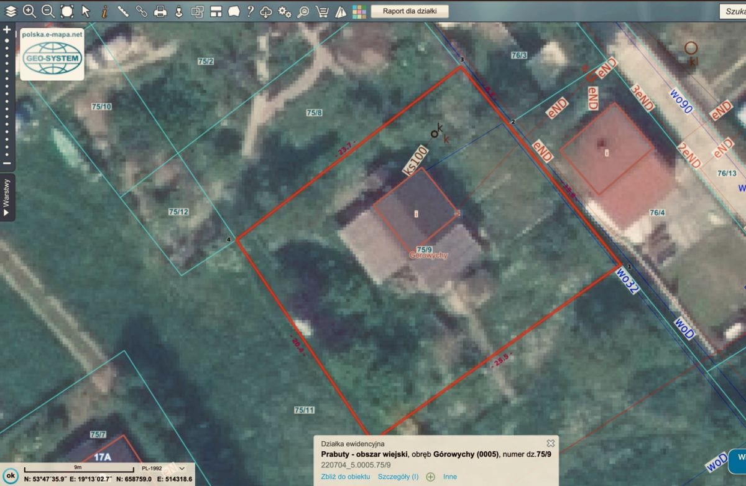This screenshot has width=746, height=486.
Task: Open the map layers stack icon
Action: (11, 11)
